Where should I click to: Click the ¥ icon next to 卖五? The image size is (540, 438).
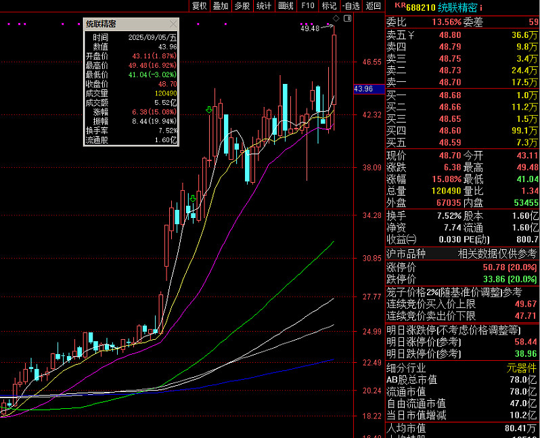(410, 35)
